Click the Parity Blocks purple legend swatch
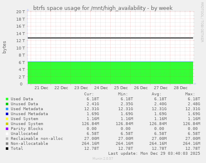Screen dimensions: 206x163 (x=7, y=129)
